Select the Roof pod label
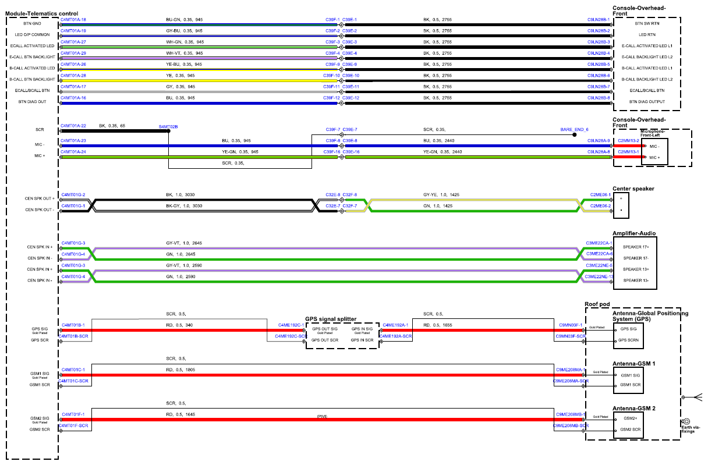This screenshot has height=465, width=708. pos(597,304)
